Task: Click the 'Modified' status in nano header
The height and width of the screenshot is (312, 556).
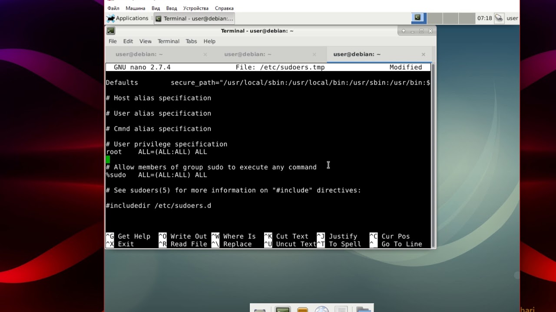Action: pyautogui.click(x=406, y=67)
